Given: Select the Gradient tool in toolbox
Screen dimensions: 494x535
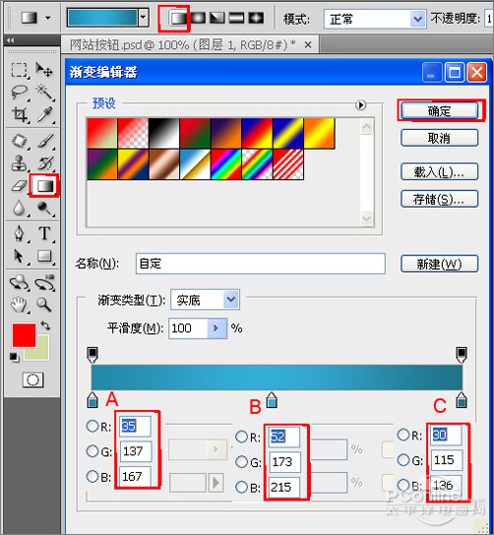Looking at the screenshot, I should 44,186.
